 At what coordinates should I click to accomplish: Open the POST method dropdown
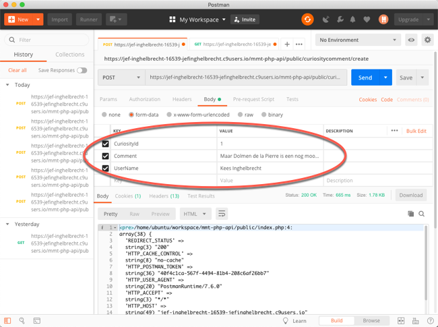coord(121,78)
